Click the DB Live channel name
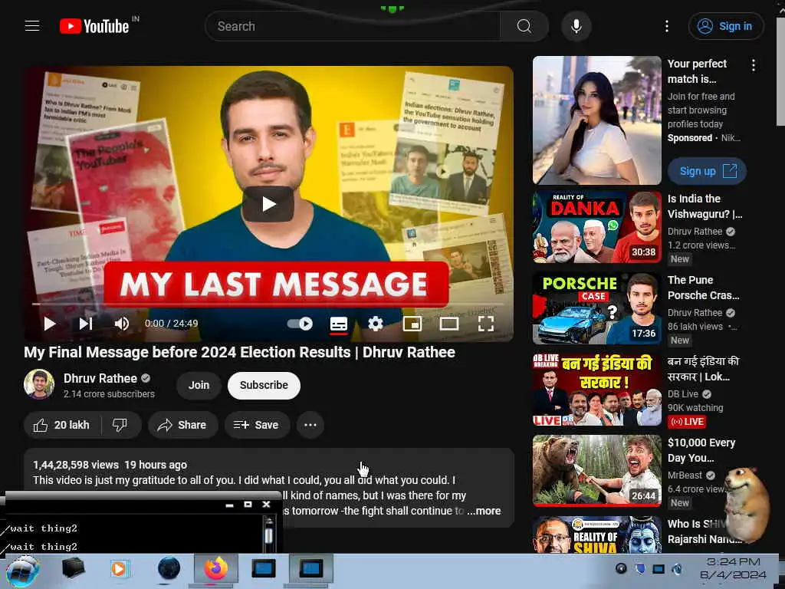 [683, 393]
